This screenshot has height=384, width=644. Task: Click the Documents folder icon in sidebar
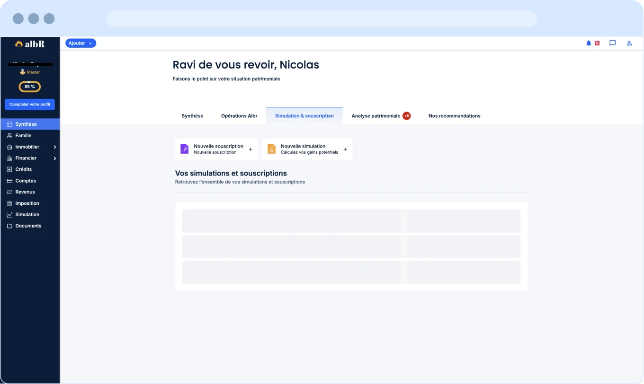point(9,226)
